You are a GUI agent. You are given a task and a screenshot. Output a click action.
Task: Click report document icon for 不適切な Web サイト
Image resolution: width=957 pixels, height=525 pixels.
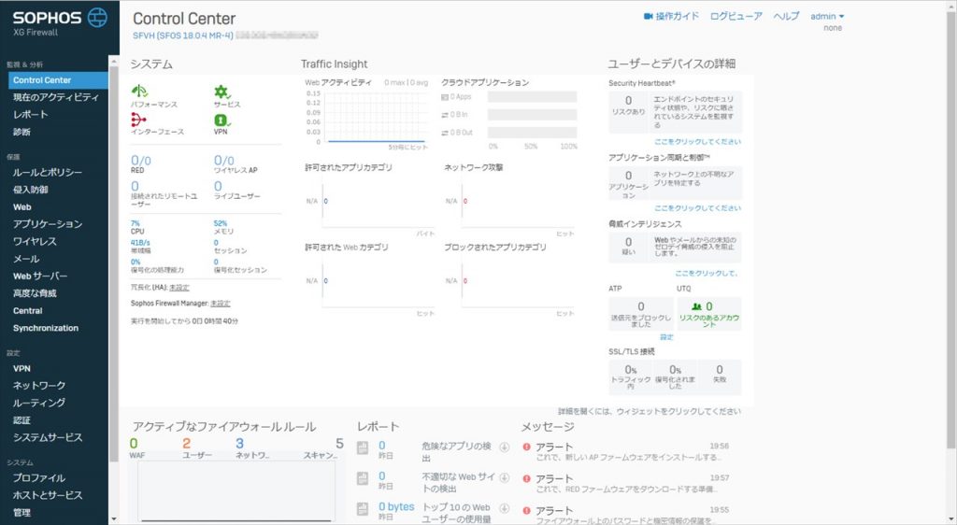pos(363,478)
